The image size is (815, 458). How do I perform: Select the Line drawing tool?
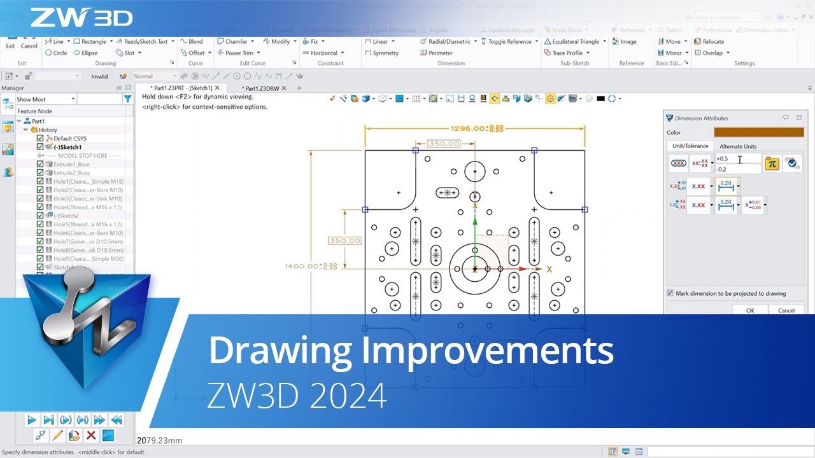(x=54, y=41)
